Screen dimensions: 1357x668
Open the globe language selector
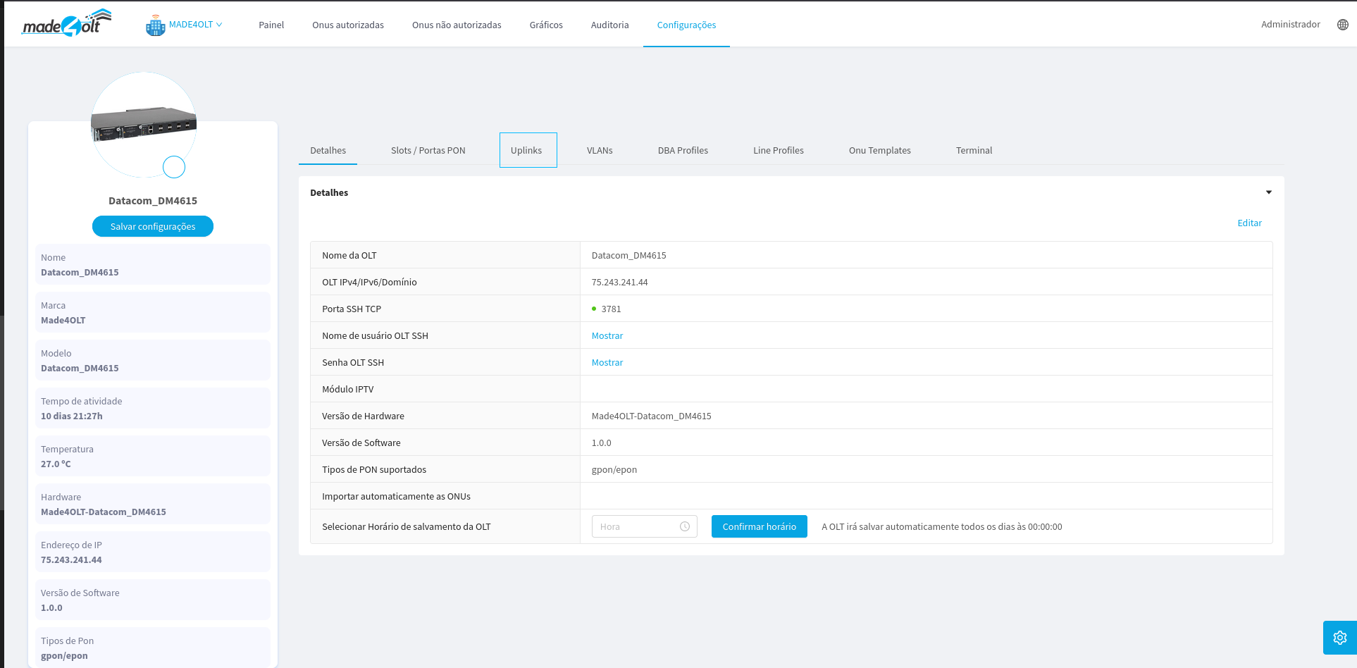(1342, 25)
